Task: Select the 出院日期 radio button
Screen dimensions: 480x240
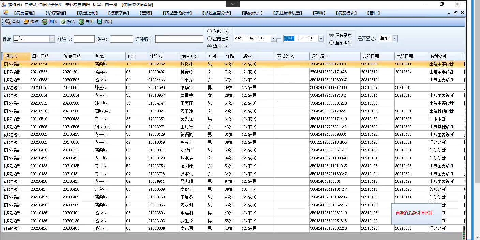Action: tap(210, 39)
